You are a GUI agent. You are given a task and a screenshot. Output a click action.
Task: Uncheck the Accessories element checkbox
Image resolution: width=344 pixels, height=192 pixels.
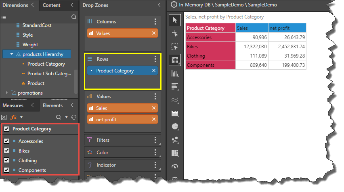click(x=6, y=141)
